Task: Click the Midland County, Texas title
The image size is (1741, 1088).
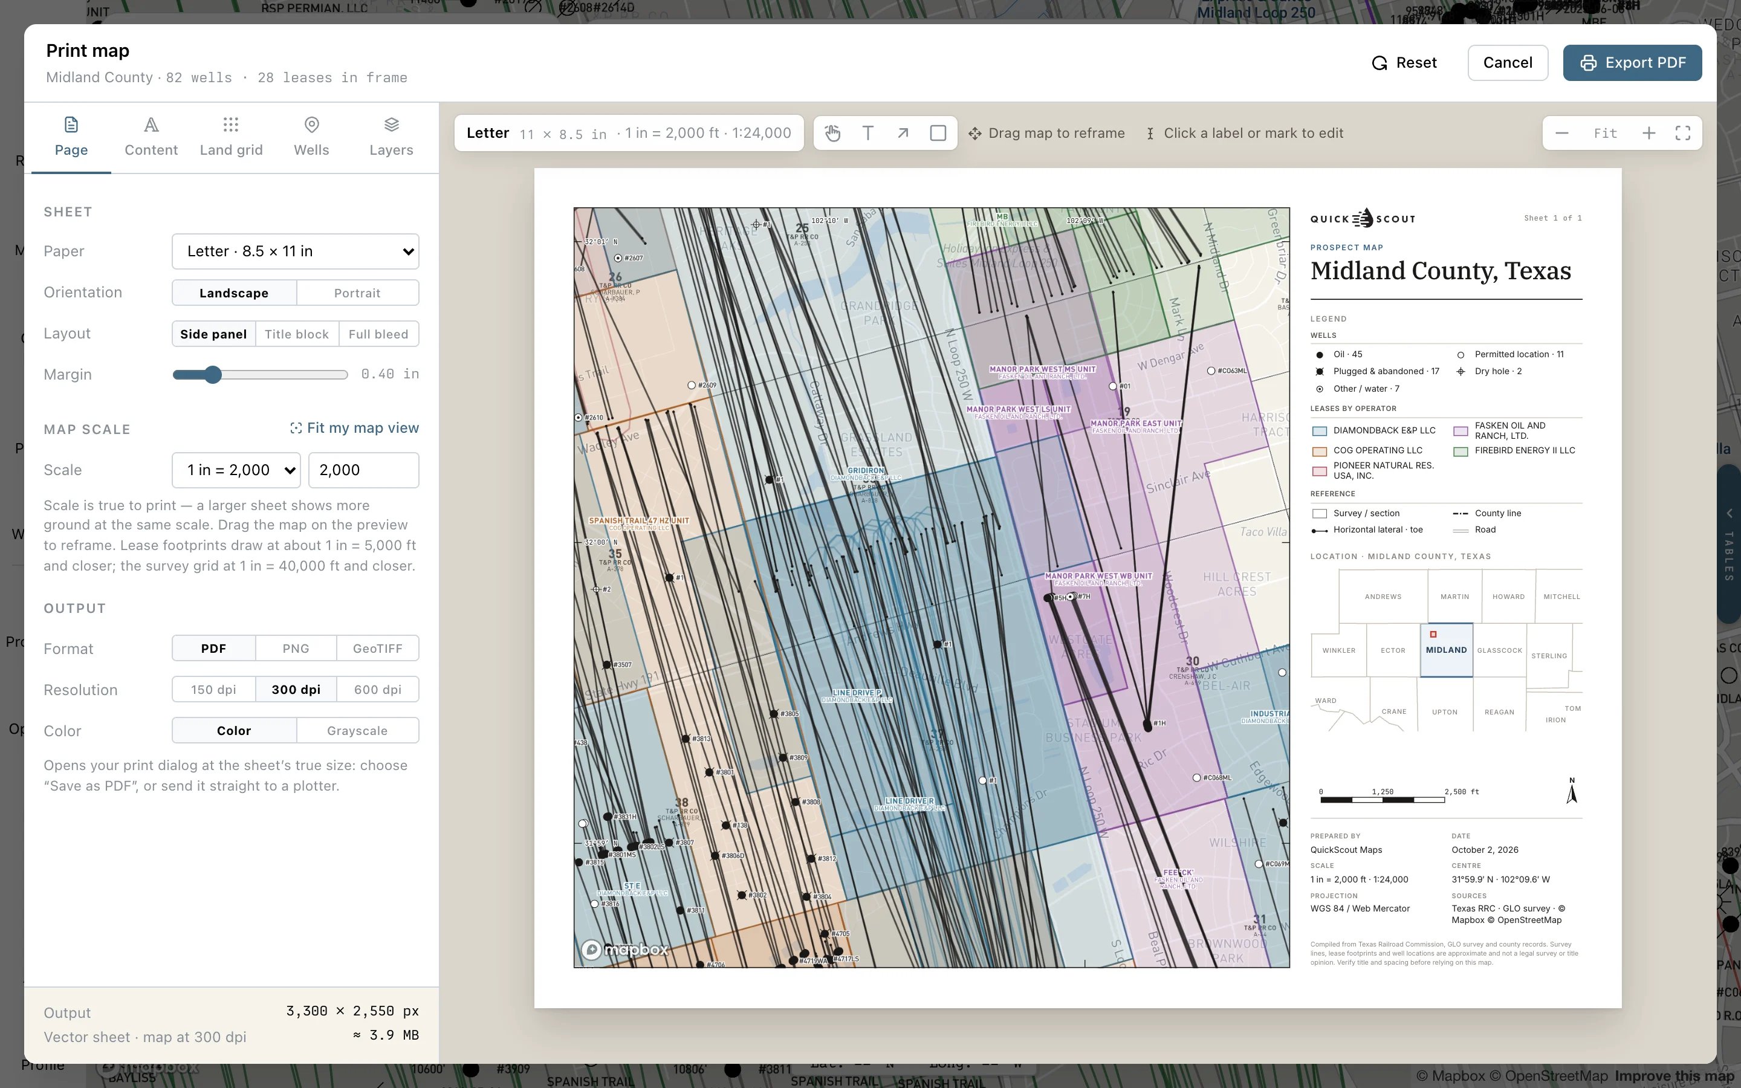Action: [1441, 271]
